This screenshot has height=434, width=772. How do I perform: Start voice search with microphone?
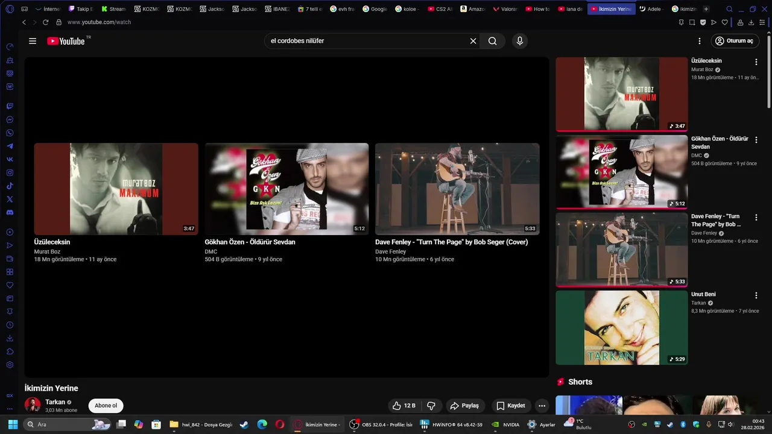click(x=520, y=41)
